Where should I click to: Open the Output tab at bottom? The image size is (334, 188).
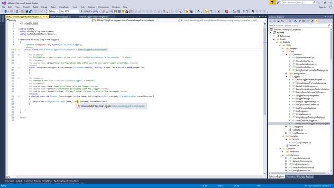pos(19,181)
